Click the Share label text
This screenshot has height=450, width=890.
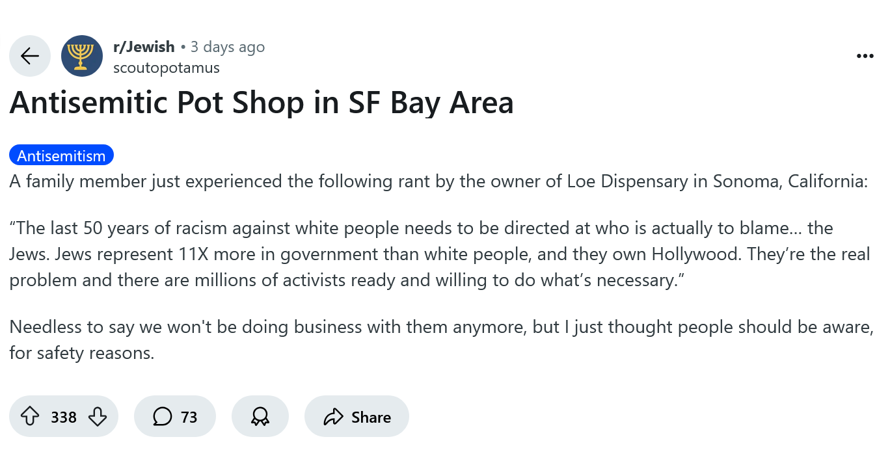(371, 417)
